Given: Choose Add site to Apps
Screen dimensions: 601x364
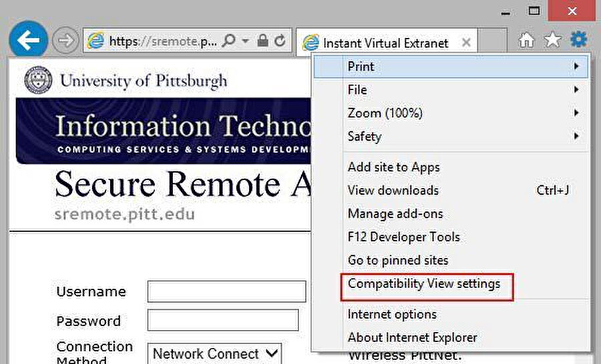Looking at the screenshot, I should click(x=451, y=167).
